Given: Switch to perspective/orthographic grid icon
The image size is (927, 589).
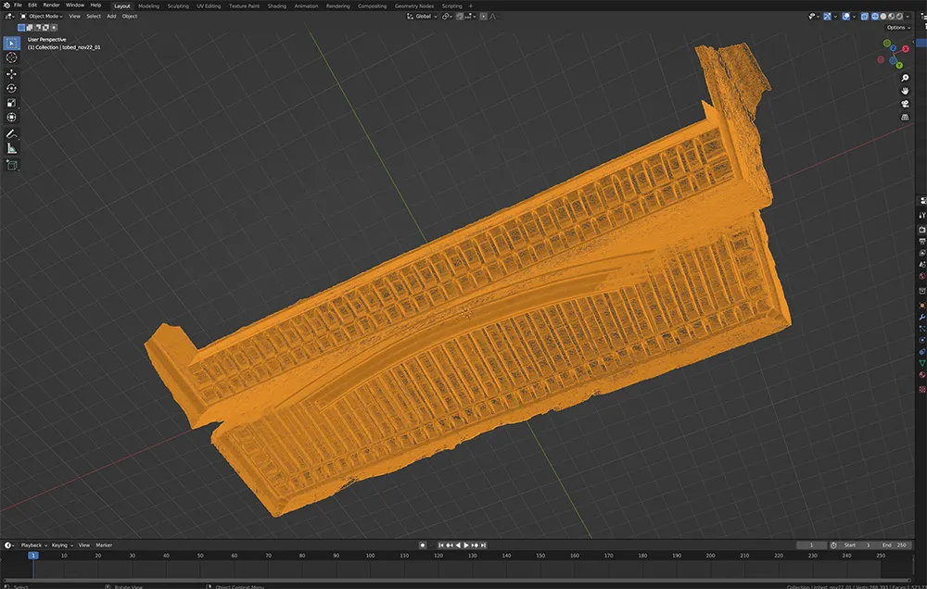Looking at the screenshot, I should coord(905,118).
